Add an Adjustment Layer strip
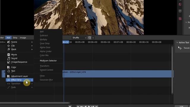 [x=20, y=76]
